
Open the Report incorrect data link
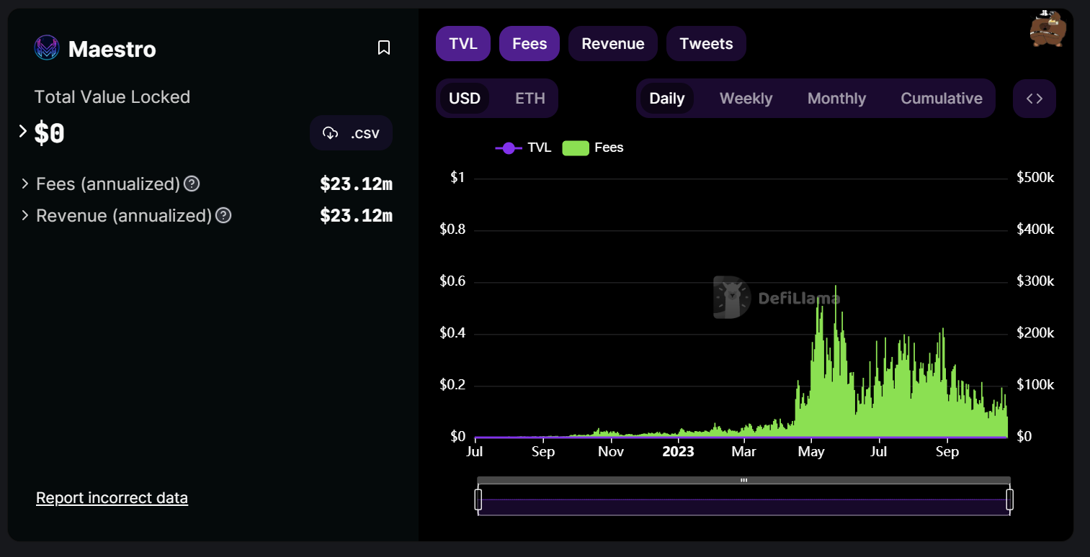[112, 498]
